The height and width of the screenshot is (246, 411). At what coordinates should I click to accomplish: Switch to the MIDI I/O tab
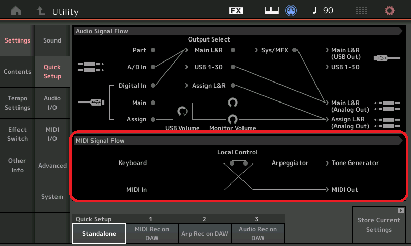(x=52, y=134)
